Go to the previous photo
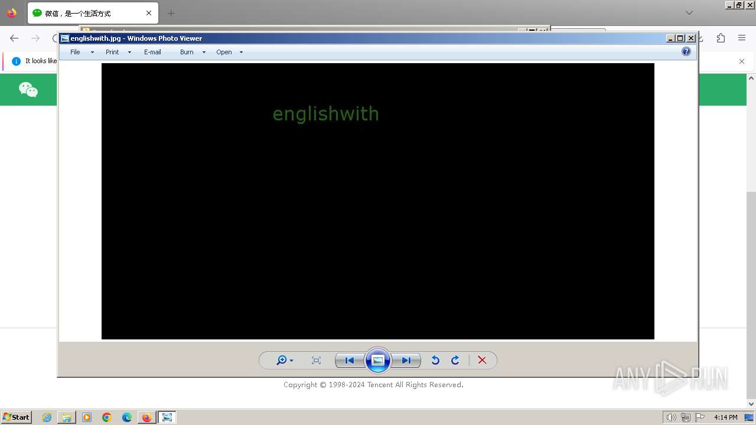This screenshot has width=756, height=425. pyautogui.click(x=349, y=360)
